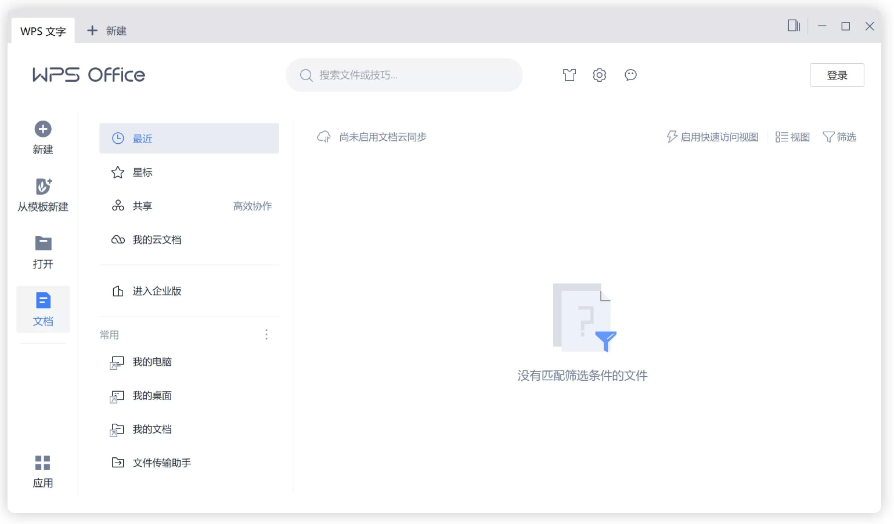The height and width of the screenshot is (524, 894).
Task: Open 我的云文档 in navigation list
Action: click(x=189, y=239)
